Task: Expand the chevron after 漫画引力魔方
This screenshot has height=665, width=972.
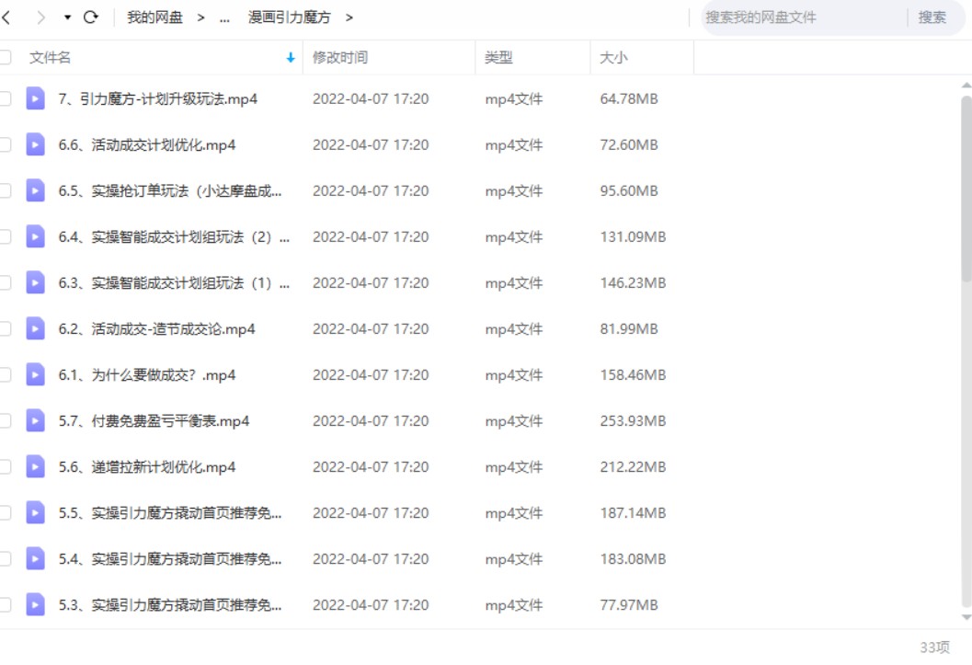Action: pos(349,17)
